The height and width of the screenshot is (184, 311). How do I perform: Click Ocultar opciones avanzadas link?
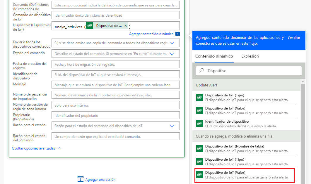click(33, 148)
